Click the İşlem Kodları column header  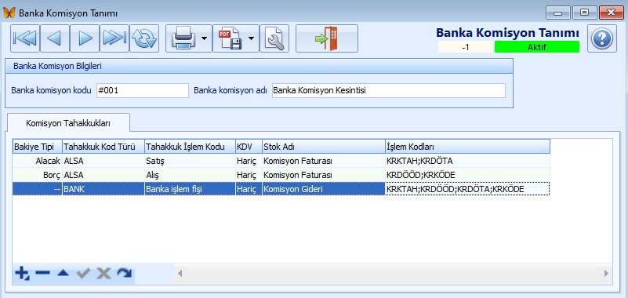point(467,146)
